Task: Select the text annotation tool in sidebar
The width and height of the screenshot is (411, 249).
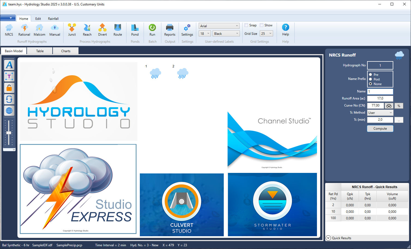Action: (9, 76)
